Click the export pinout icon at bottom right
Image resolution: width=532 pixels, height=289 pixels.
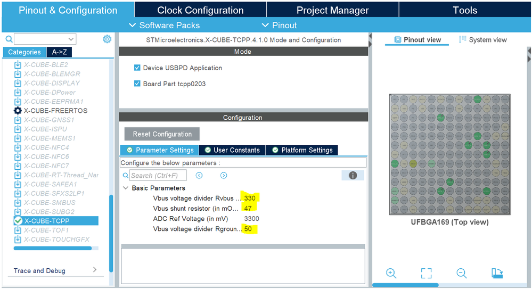tap(497, 273)
